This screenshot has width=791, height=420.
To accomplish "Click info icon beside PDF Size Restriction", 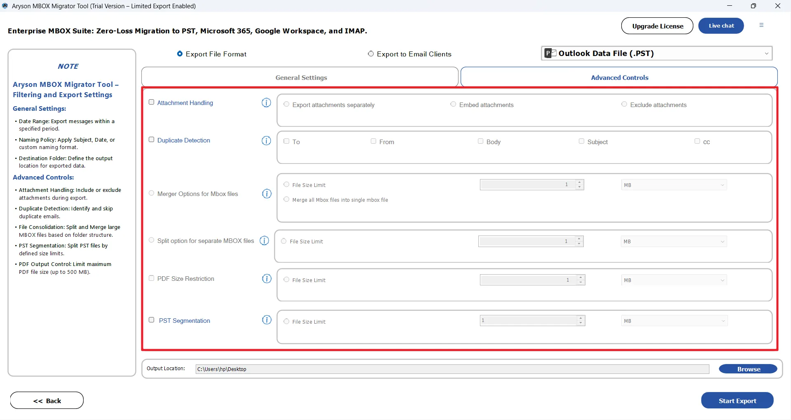I will point(267,279).
